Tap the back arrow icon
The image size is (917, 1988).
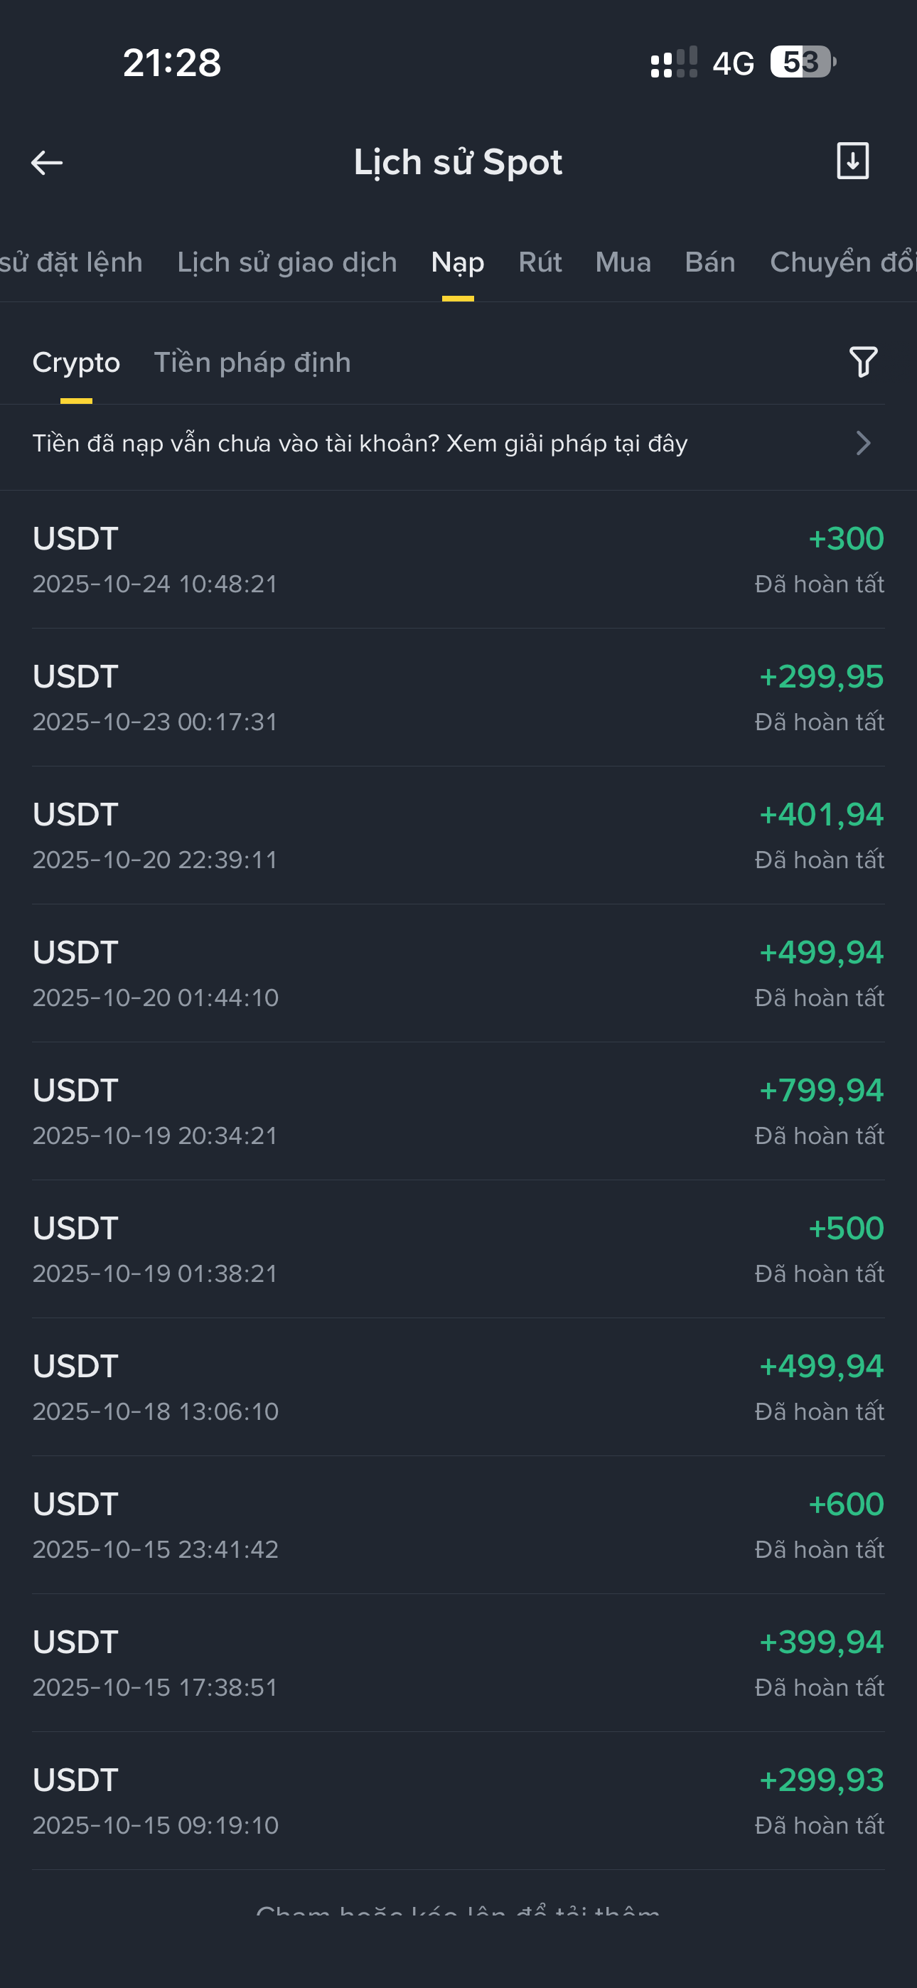(x=47, y=163)
